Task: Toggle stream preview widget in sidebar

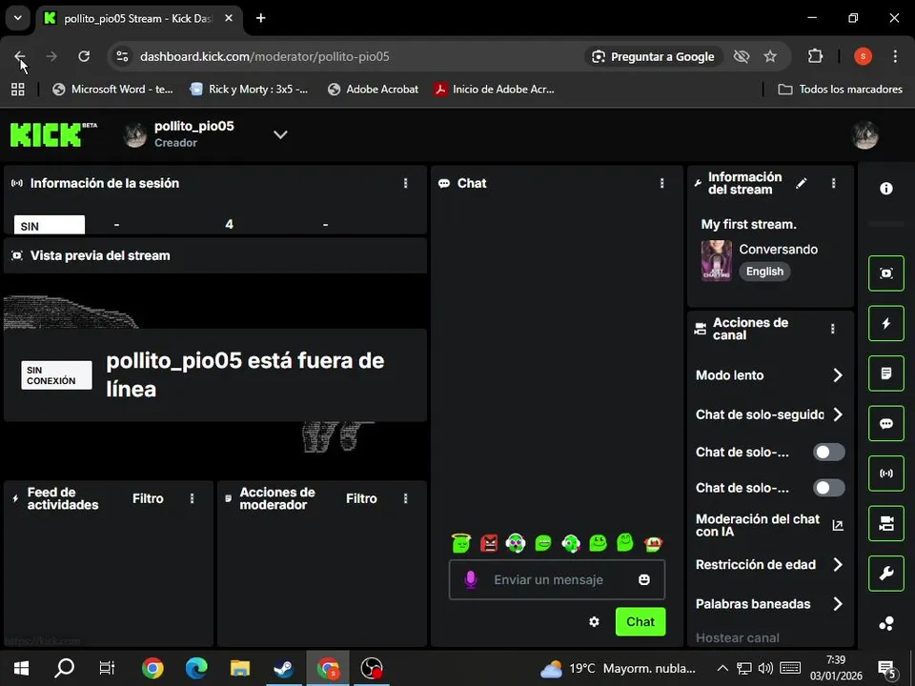Action: (x=885, y=273)
